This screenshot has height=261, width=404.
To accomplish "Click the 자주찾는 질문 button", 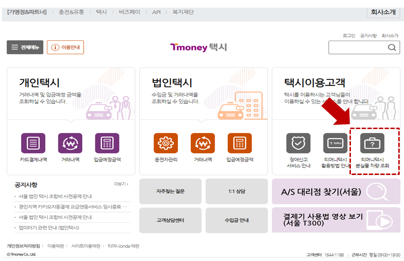I will tap(170, 191).
